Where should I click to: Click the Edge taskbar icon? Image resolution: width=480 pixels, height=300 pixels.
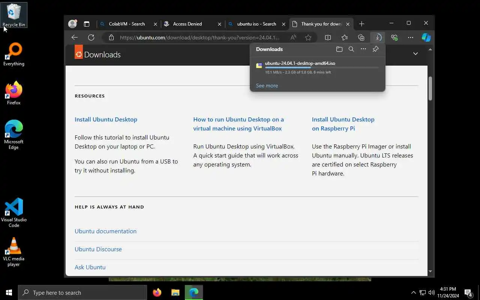pos(193,292)
